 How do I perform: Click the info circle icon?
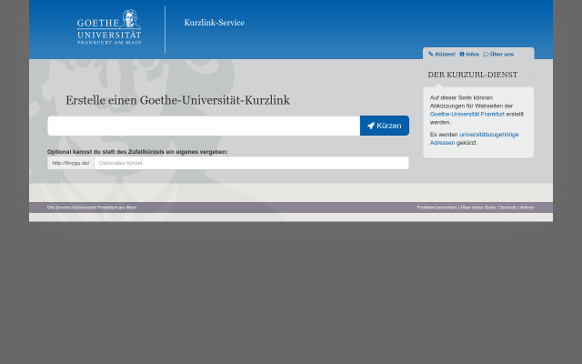[x=462, y=55]
